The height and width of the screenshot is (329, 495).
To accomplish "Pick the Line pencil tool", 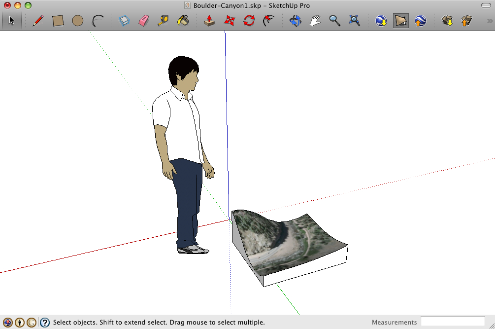I will click(x=38, y=21).
